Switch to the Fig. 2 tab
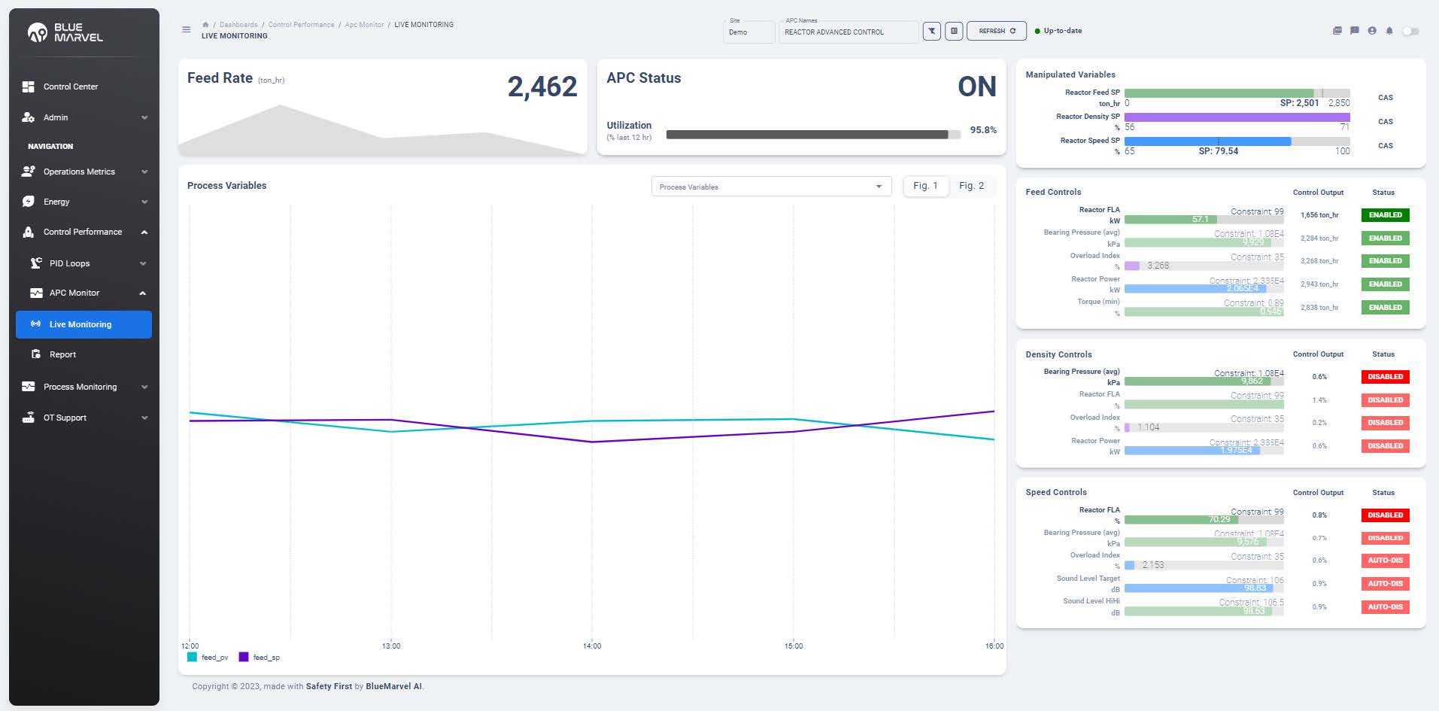Image resolution: width=1439 pixels, height=711 pixels. pos(971,186)
